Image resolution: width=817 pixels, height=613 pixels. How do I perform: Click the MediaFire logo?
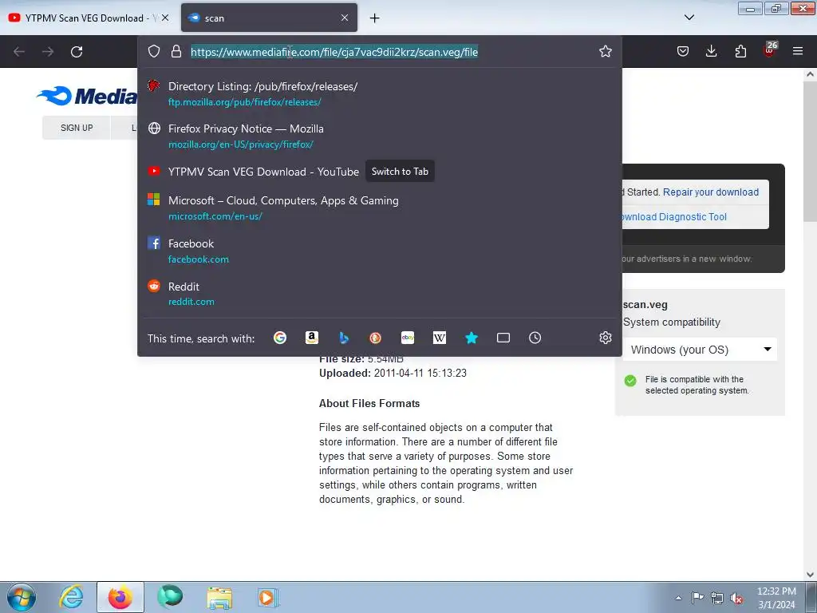86,96
